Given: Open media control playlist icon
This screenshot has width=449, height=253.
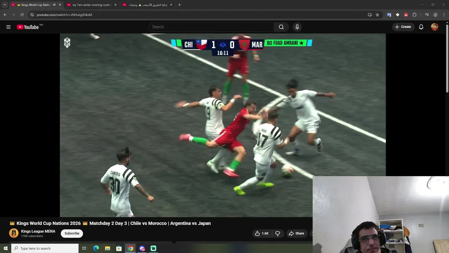Looking at the screenshot, I should [x=427, y=15].
